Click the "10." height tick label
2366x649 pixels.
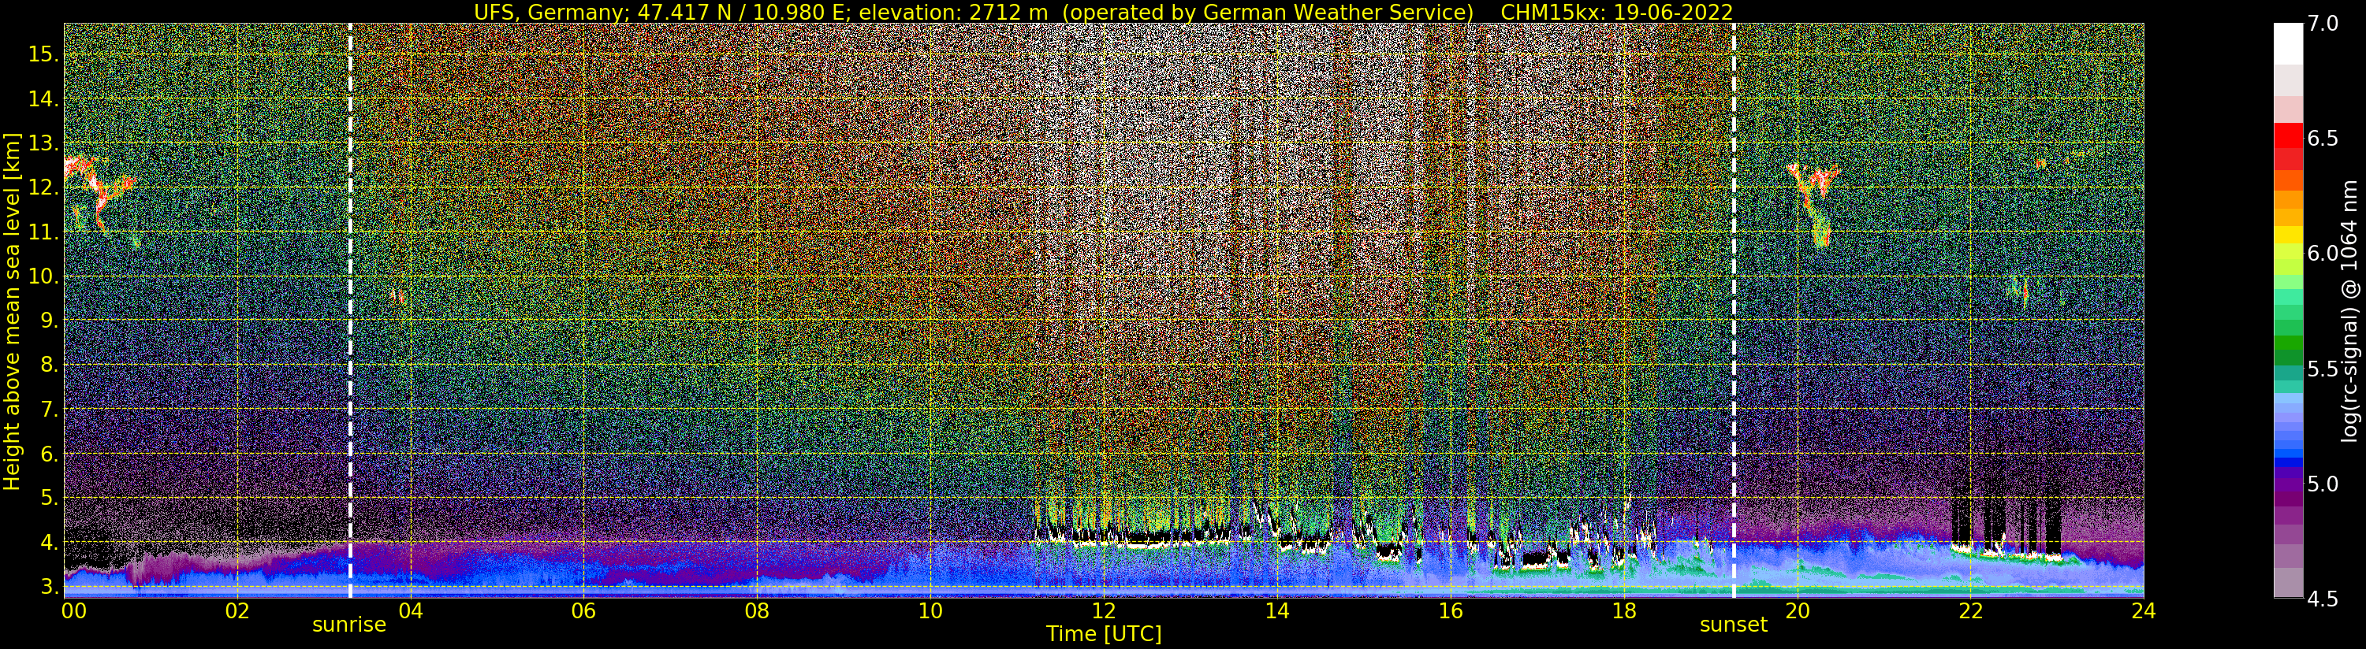(x=43, y=276)
